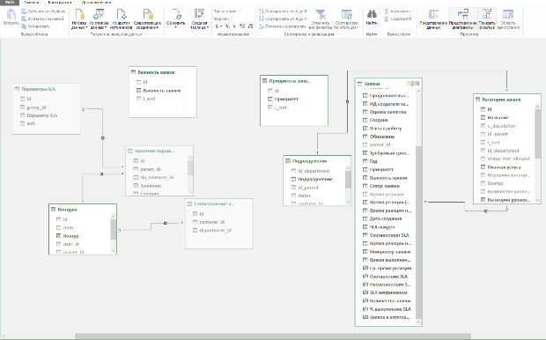Select 'Название' field in Категории заявок
The width and height of the screenshot is (546, 340).
point(498,117)
